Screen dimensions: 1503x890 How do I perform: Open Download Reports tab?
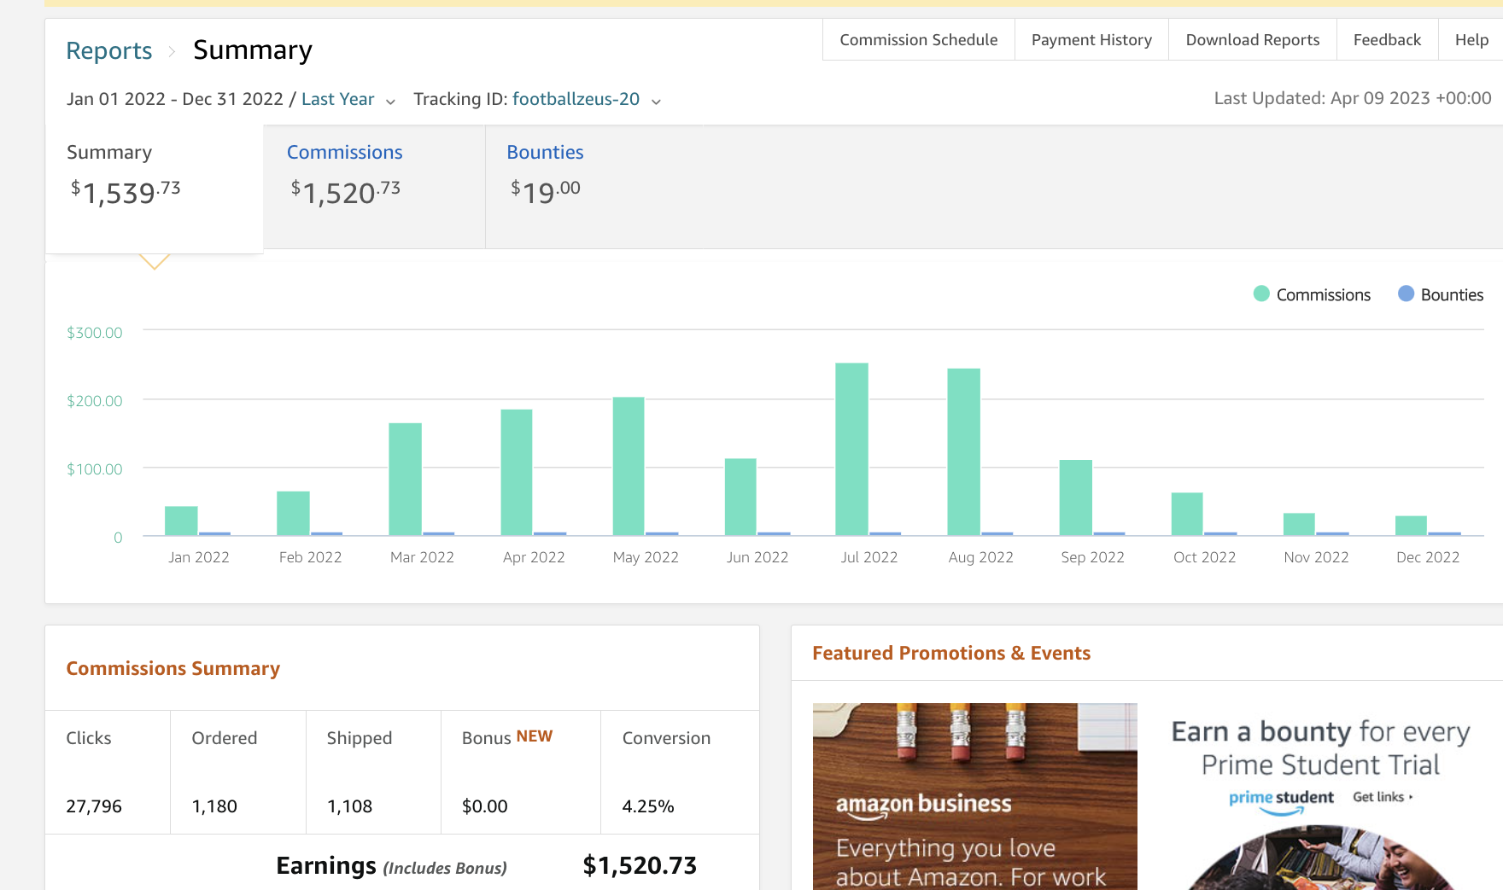click(x=1252, y=40)
